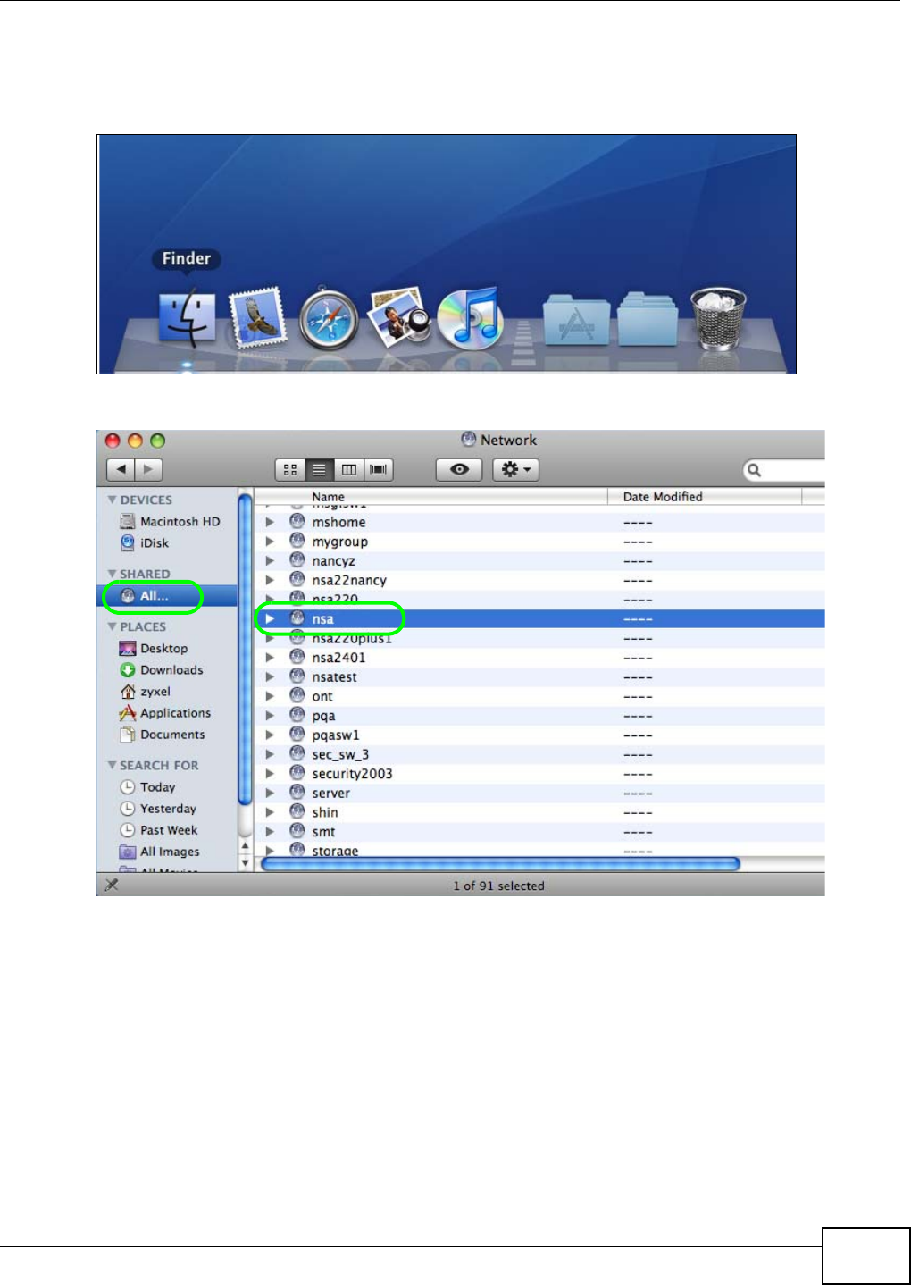Select the security2003 network entry

(x=539, y=774)
